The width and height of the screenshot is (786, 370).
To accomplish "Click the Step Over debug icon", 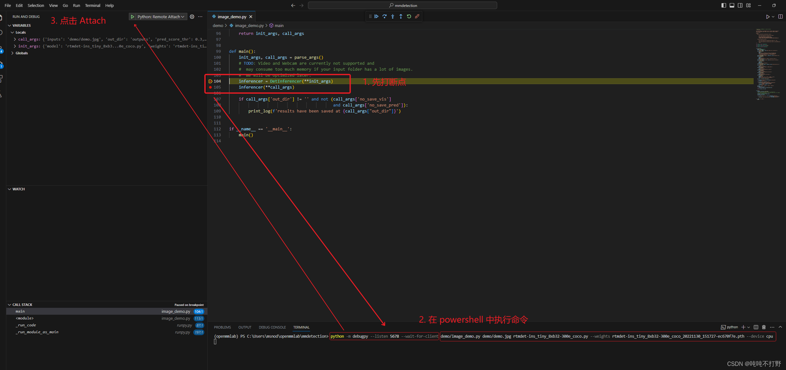I will coord(384,17).
